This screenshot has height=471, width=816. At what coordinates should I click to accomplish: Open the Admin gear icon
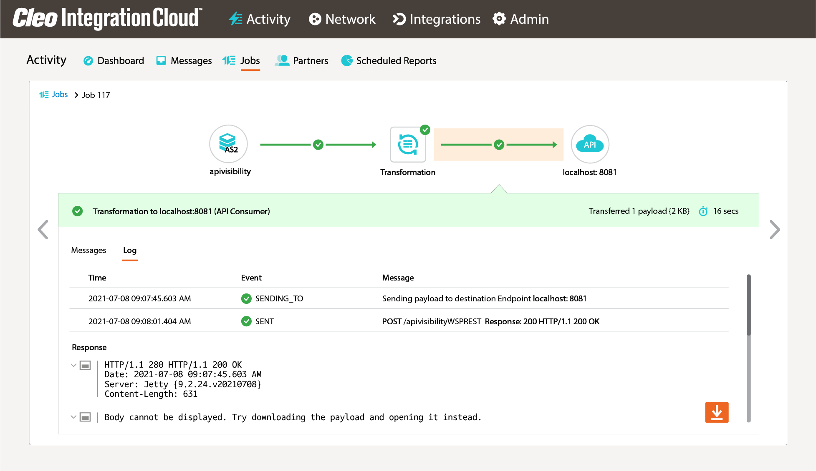pyautogui.click(x=499, y=19)
